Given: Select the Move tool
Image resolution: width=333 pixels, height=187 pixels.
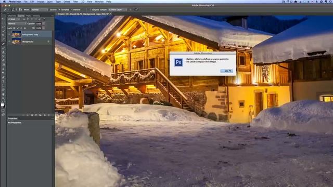Looking at the screenshot, I should coord(3,19).
